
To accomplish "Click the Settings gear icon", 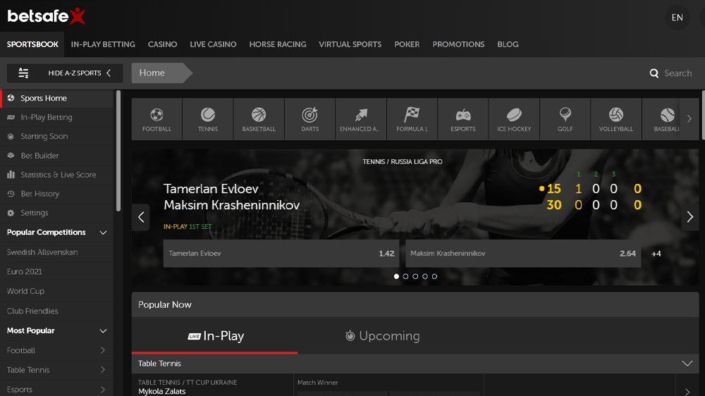I will pos(11,213).
